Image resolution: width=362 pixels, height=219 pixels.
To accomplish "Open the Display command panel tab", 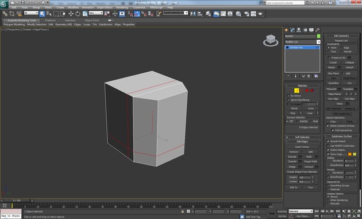I will (x=311, y=30).
